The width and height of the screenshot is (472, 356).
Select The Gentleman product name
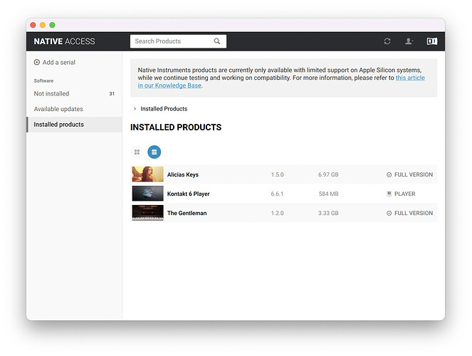187,213
